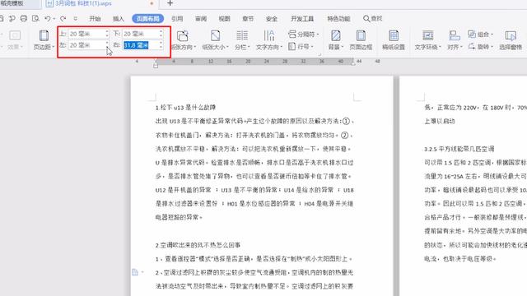Switch to the 视图 tab
This screenshot has width=527, height=296.
pyautogui.click(x=225, y=19)
